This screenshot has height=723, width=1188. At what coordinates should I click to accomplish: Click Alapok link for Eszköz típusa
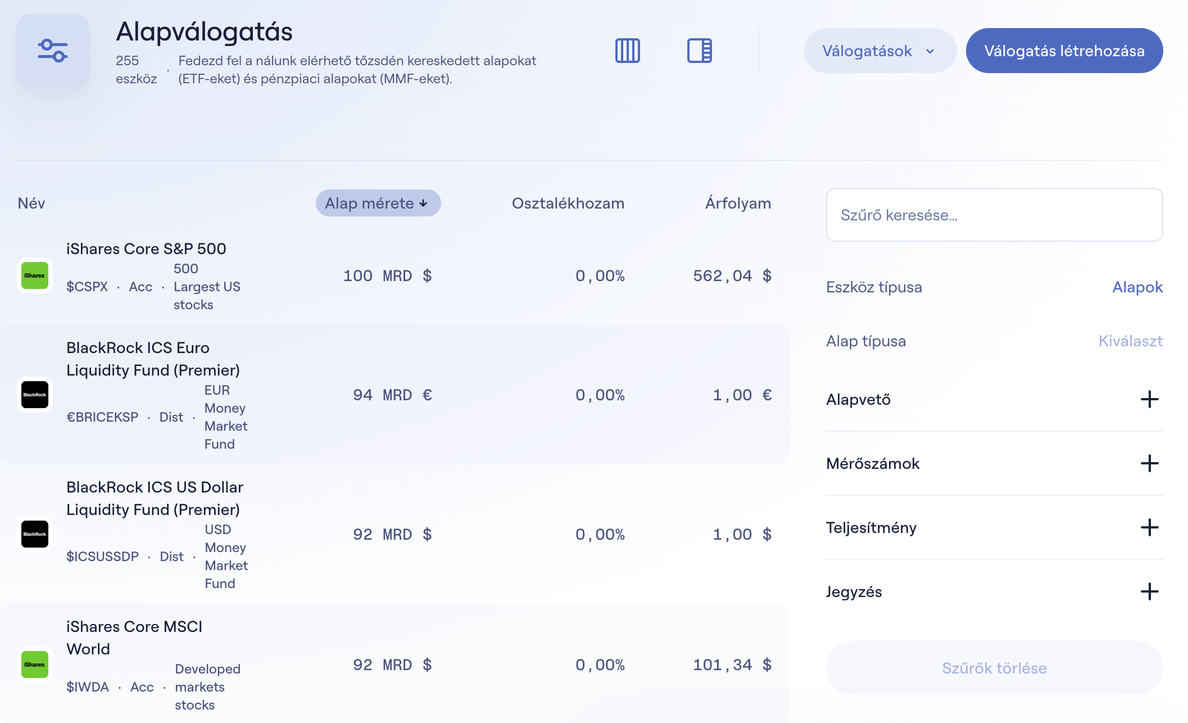(1137, 287)
